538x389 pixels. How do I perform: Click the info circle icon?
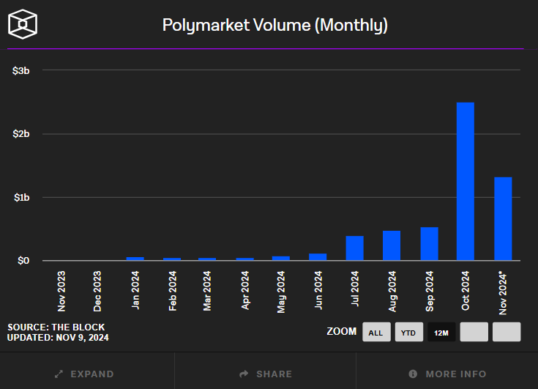coord(413,374)
